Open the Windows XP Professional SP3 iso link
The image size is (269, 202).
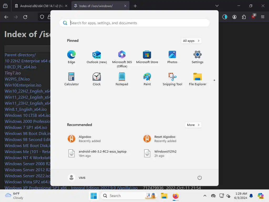pyautogui.click(x=71, y=188)
